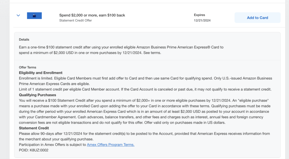This screenshot has width=289, height=159.
Task: Click the Details heading
Action: (x=24, y=40)
